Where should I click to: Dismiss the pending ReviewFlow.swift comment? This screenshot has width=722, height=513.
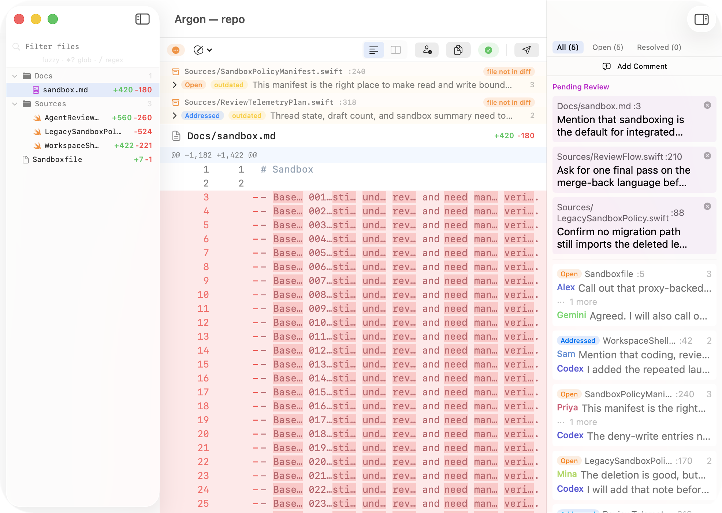(707, 155)
